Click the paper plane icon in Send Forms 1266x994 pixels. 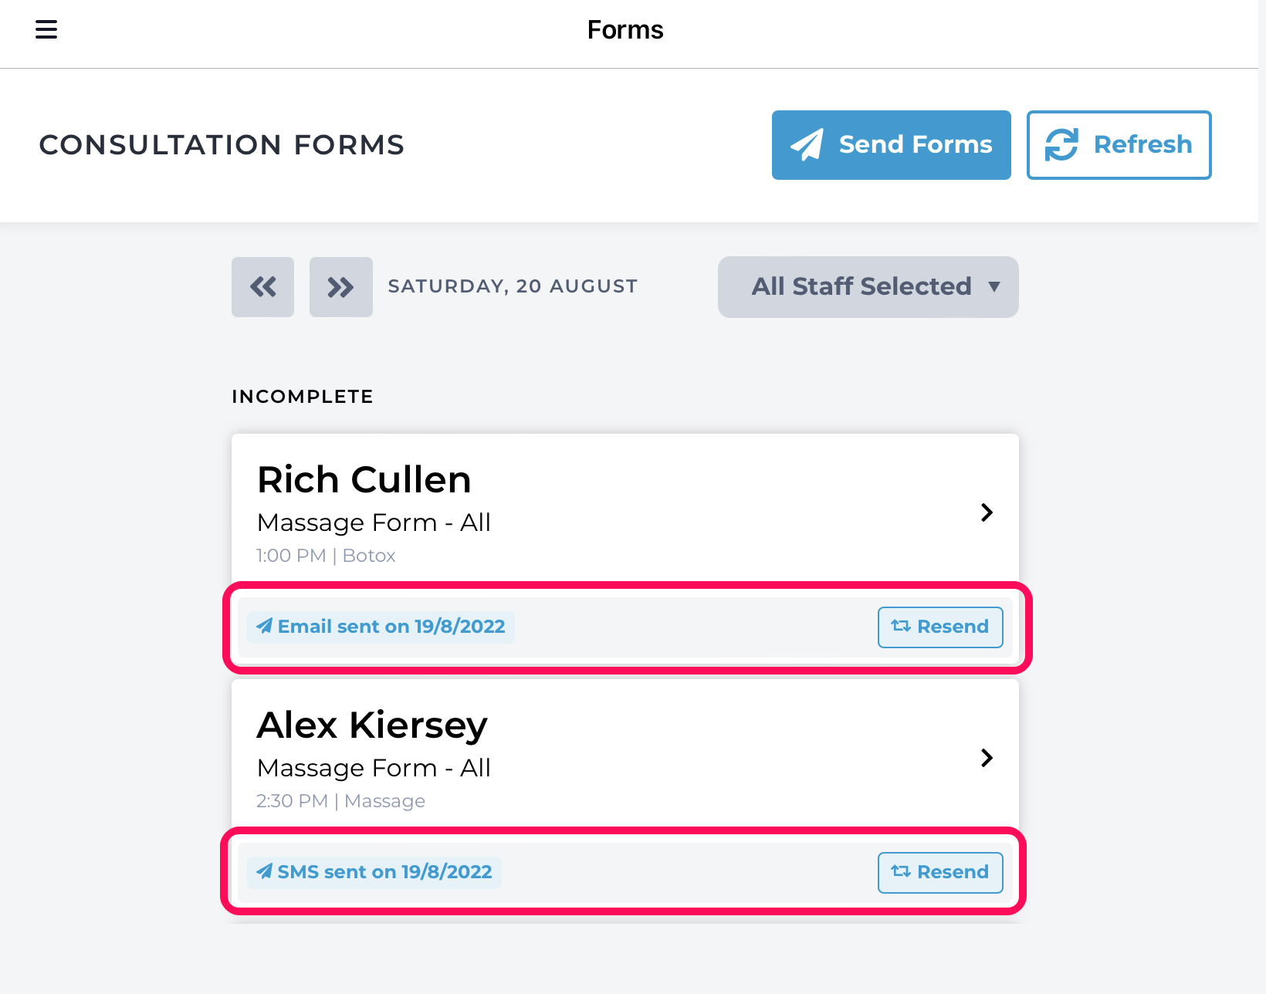807,144
